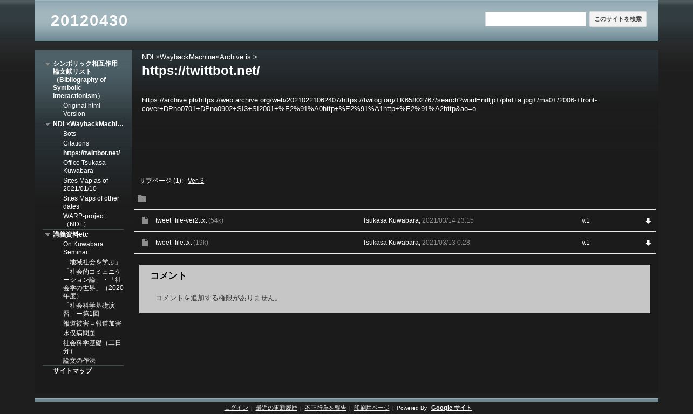
Task: Open NDL×WaybackMachi... sidebar page
Action: 88,124
